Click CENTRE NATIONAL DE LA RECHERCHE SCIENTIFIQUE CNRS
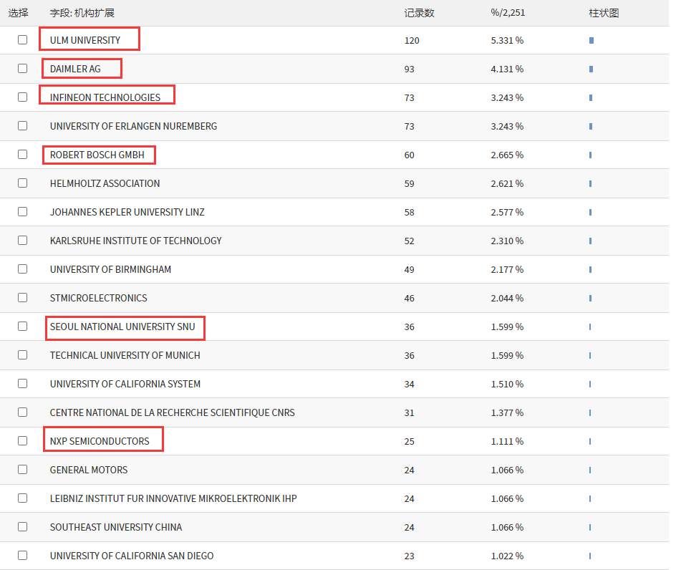676x570 pixels. pyautogui.click(x=173, y=412)
